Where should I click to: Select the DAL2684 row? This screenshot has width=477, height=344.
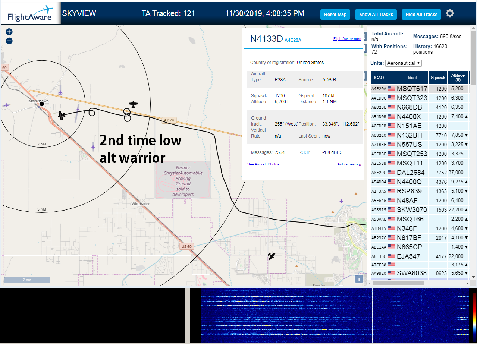coord(420,173)
